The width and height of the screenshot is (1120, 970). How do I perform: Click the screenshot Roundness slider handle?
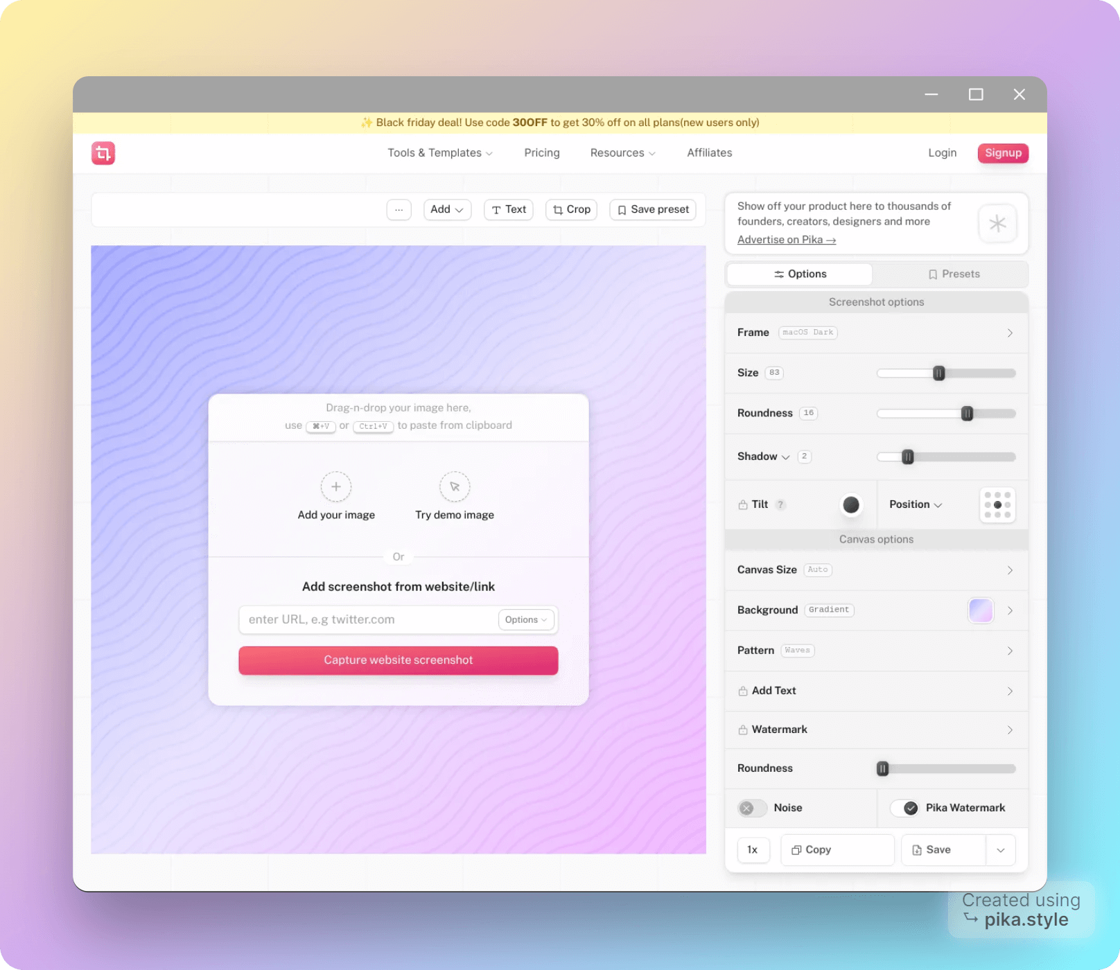click(968, 414)
